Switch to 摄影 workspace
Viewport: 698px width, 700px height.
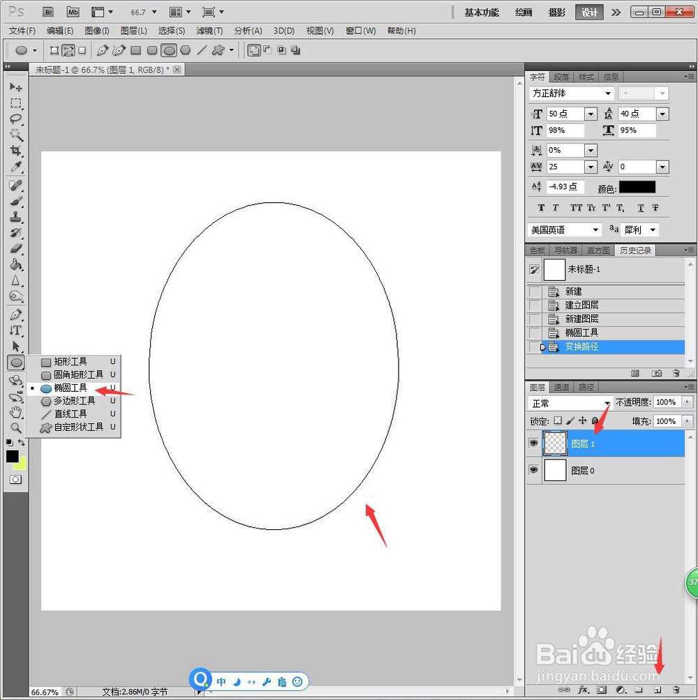coord(557,13)
